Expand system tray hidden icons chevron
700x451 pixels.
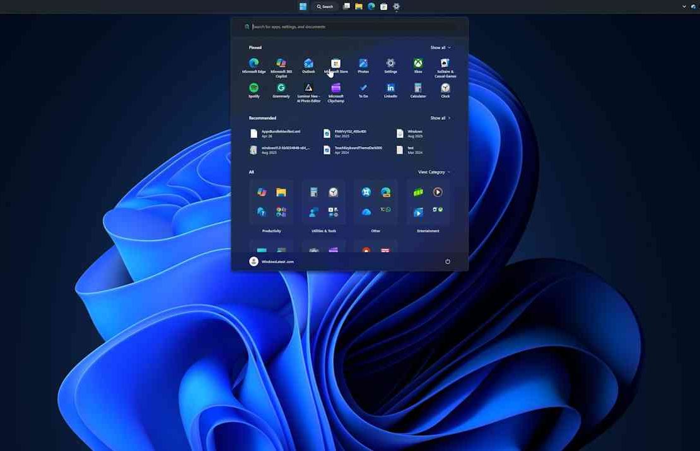coord(684,7)
